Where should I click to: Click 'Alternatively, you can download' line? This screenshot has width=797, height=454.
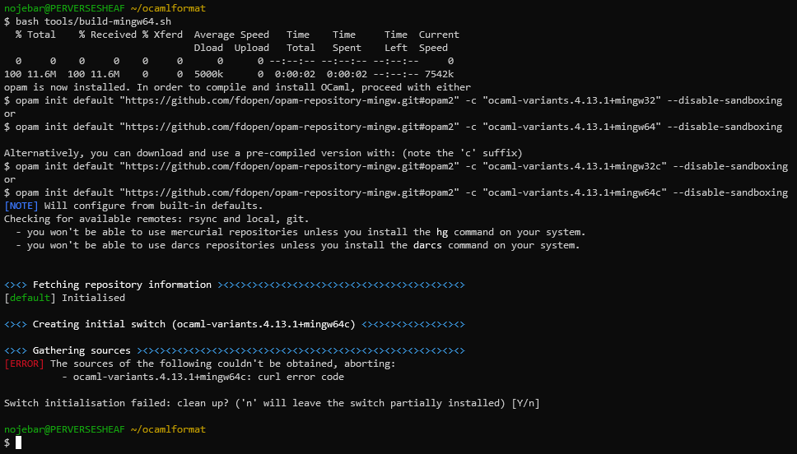point(263,153)
